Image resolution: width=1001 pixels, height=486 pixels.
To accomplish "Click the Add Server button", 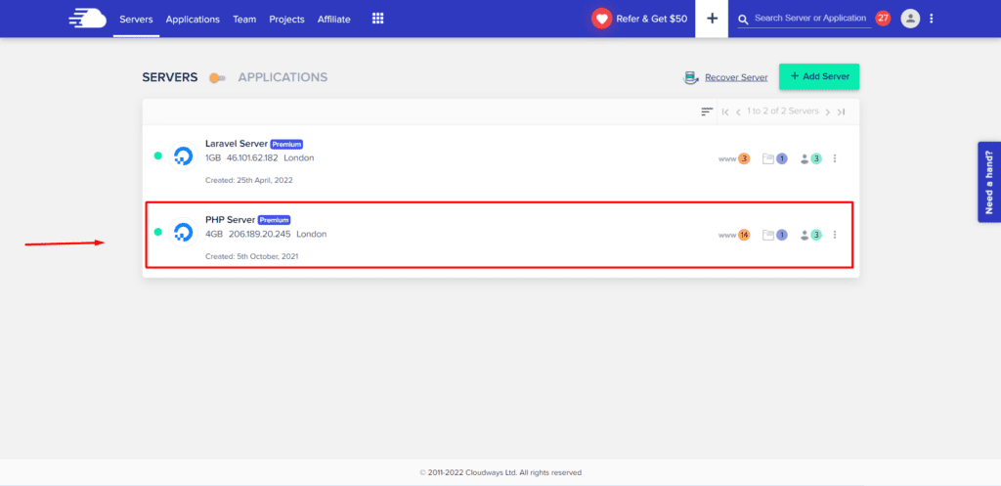I will pos(818,76).
